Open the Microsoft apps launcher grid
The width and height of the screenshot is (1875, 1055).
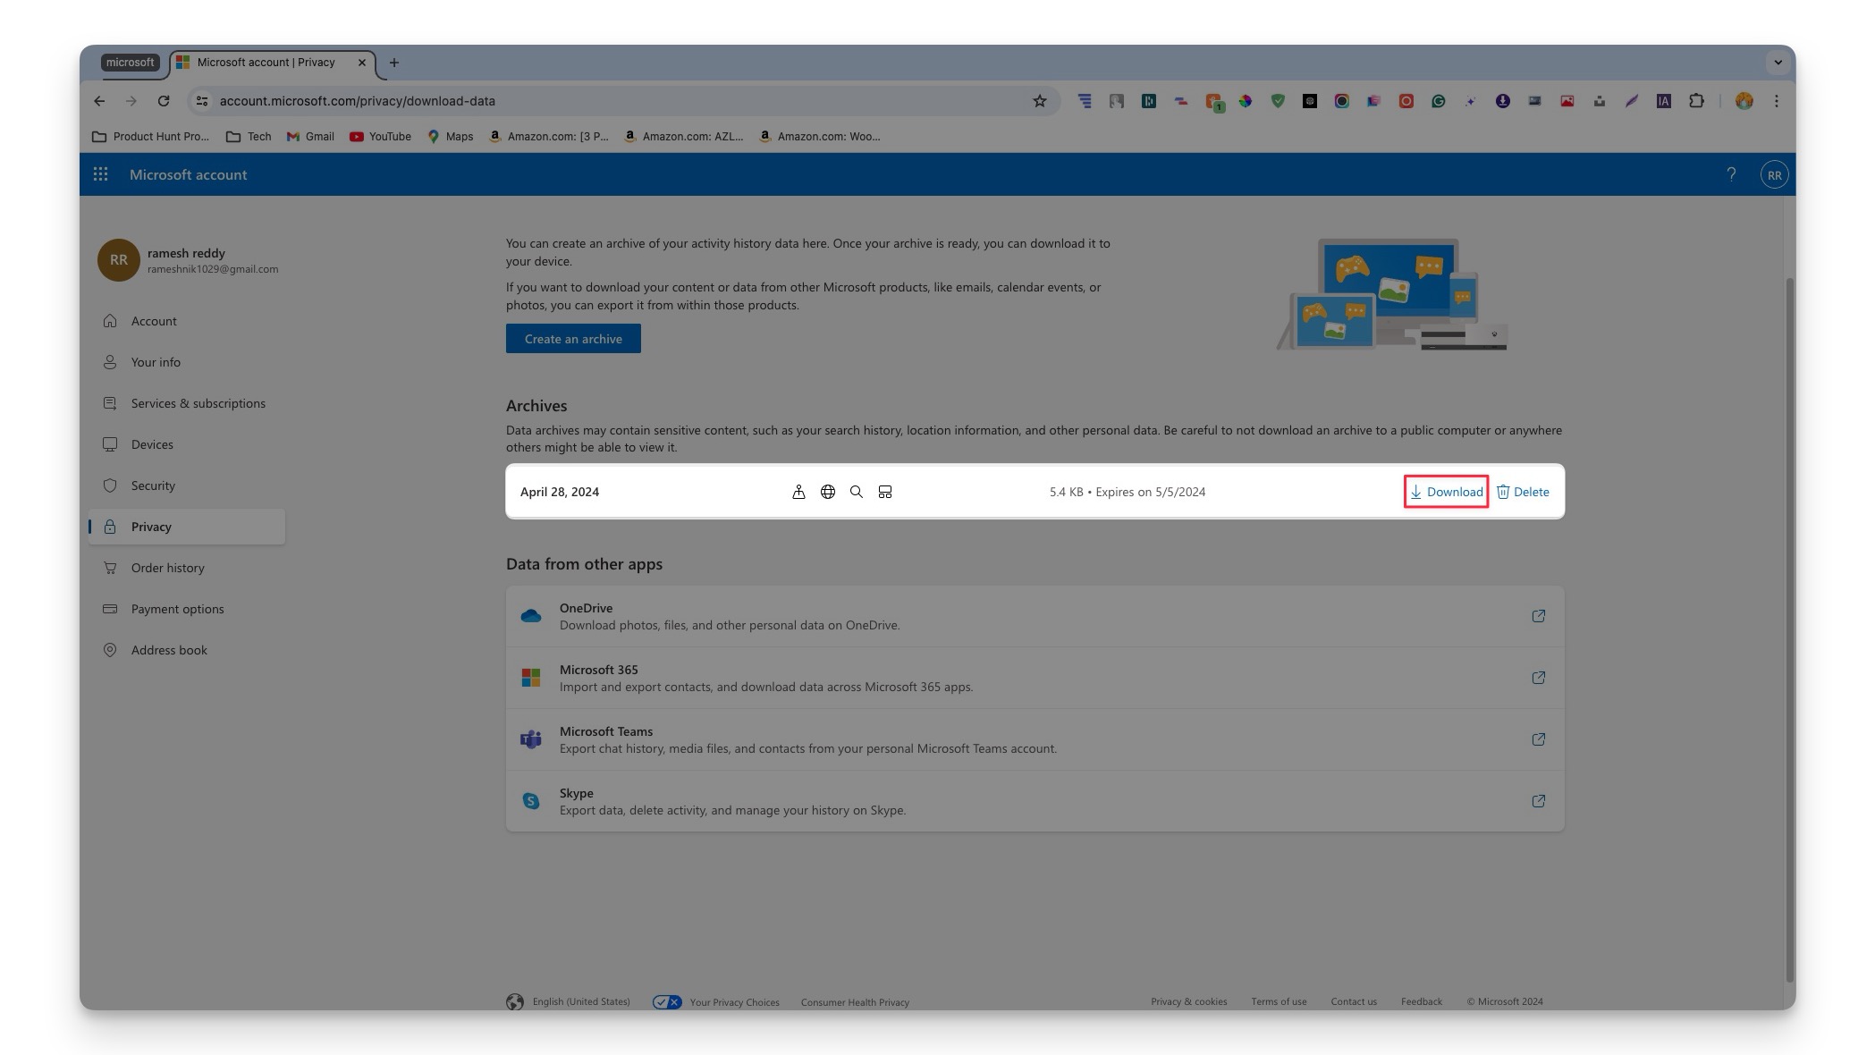101,174
